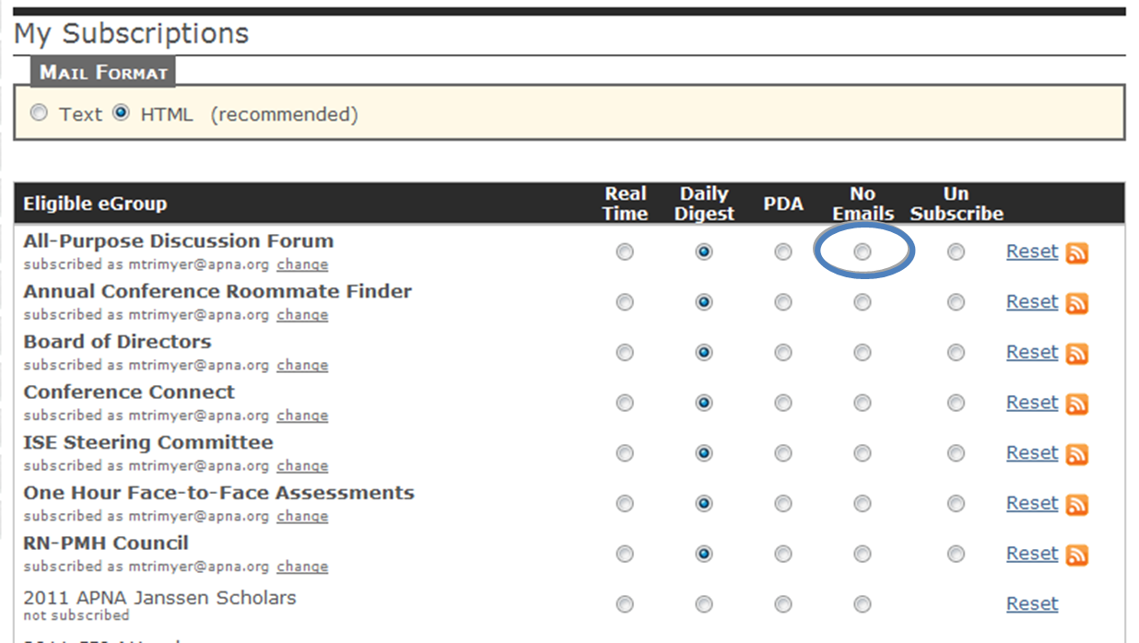The image size is (1139, 643).
Task: Select PDA option for ISE Steering Committee
Action: click(782, 453)
